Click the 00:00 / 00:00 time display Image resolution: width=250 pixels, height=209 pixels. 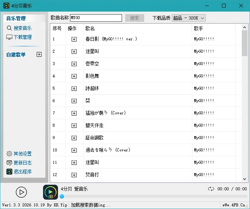coord(232,189)
